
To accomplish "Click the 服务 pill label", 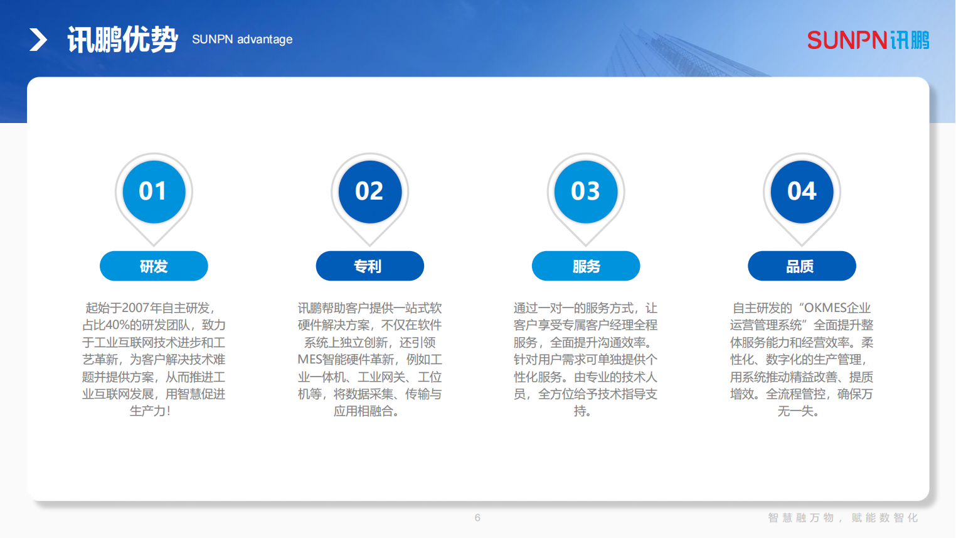I will point(586,266).
